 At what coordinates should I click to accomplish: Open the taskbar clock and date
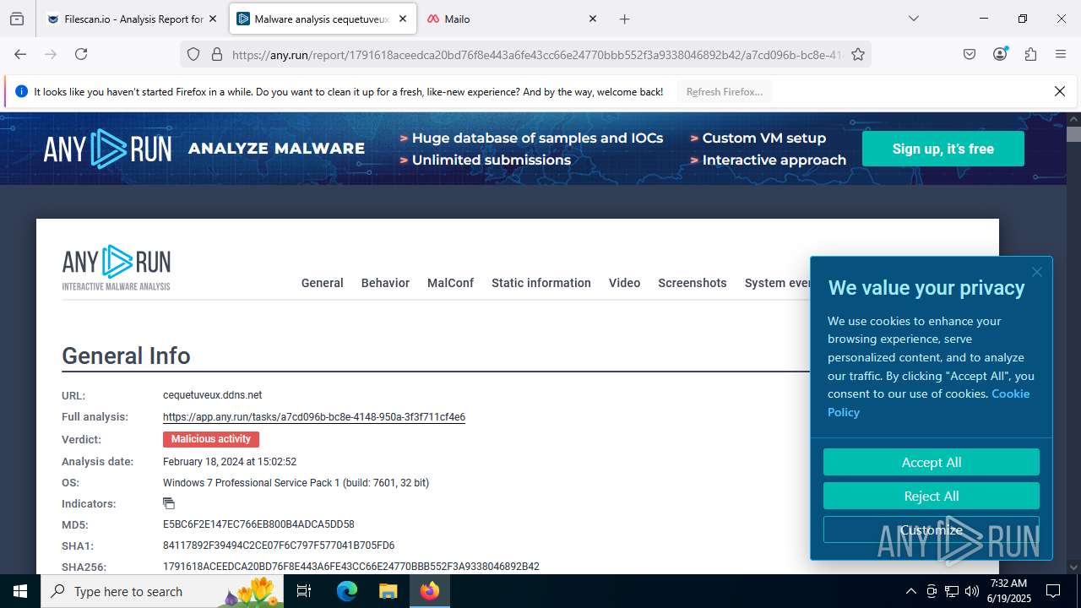[1008, 591]
